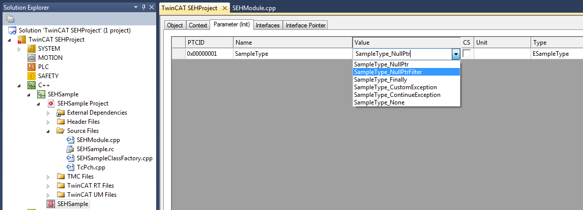583x210 pixels.
Task: Click the SEHSample Project red icon
Action: (x=51, y=103)
